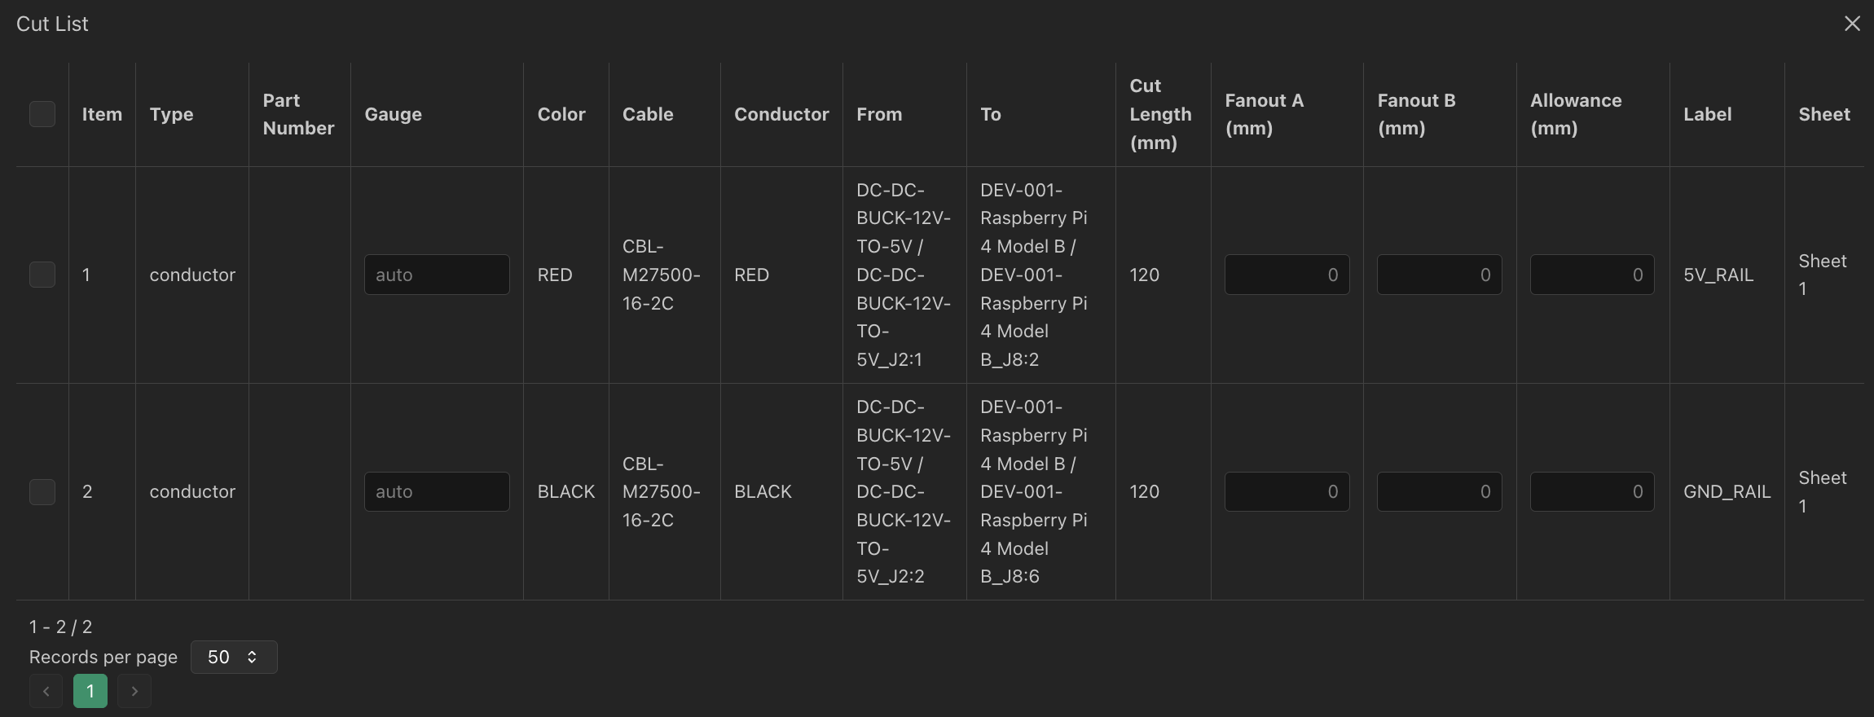Click the previous page arrow
1874x717 pixels.
(46, 690)
